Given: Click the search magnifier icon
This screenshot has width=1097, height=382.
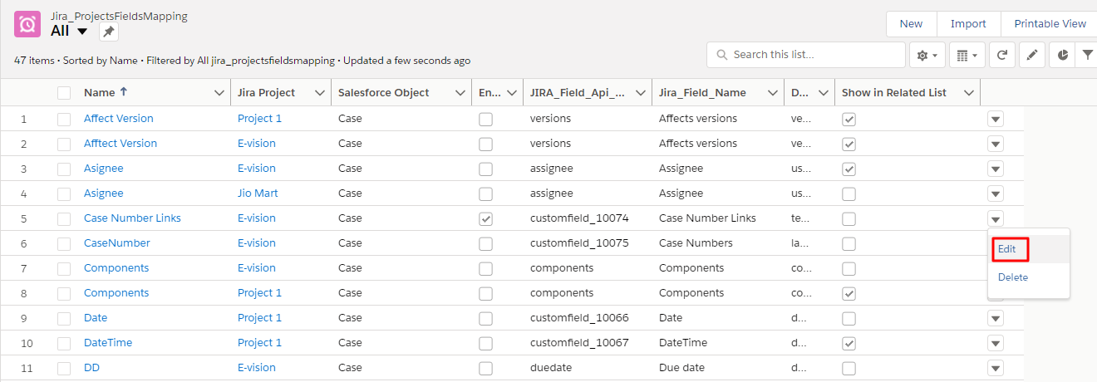Looking at the screenshot, I should (x=721, y=55).
